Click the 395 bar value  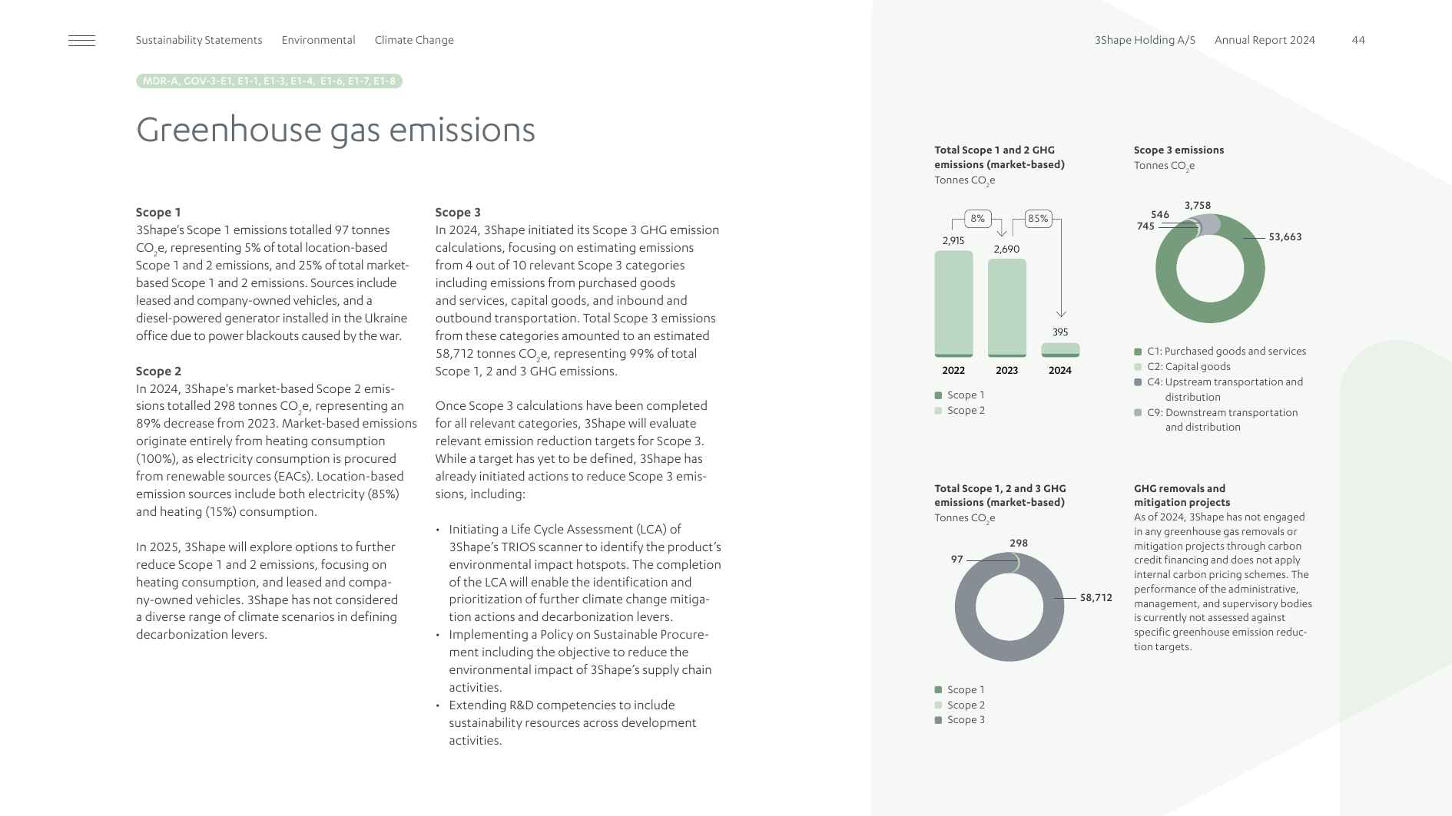(x=1060, y=332)
